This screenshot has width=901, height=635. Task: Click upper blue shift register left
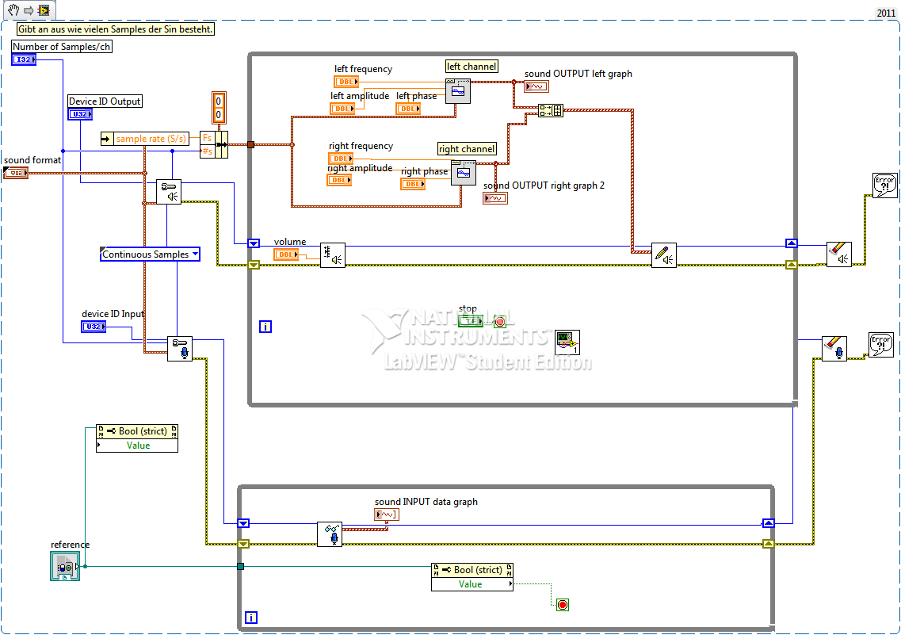(x=254, y=243)
